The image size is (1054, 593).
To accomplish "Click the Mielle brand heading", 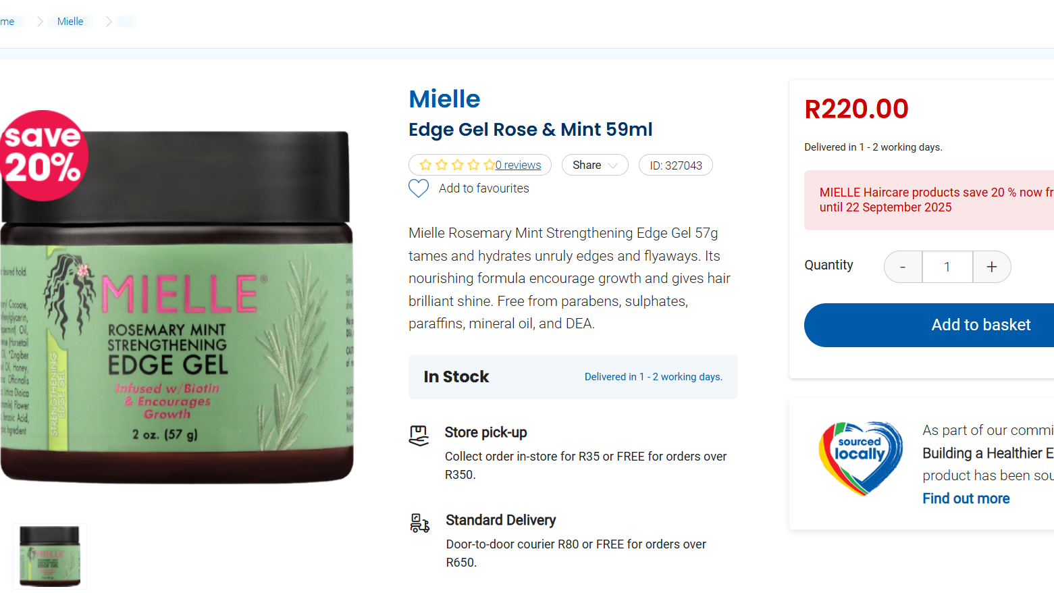I will [x=444, y=99].
